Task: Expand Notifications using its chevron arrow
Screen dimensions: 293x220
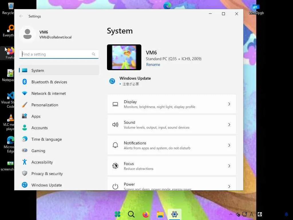Action: point(229,145)
